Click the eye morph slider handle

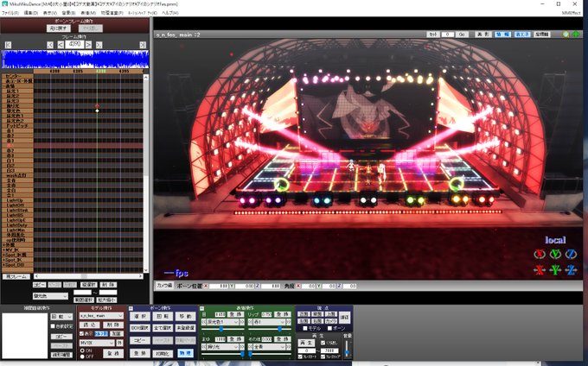tap(221, 329)
